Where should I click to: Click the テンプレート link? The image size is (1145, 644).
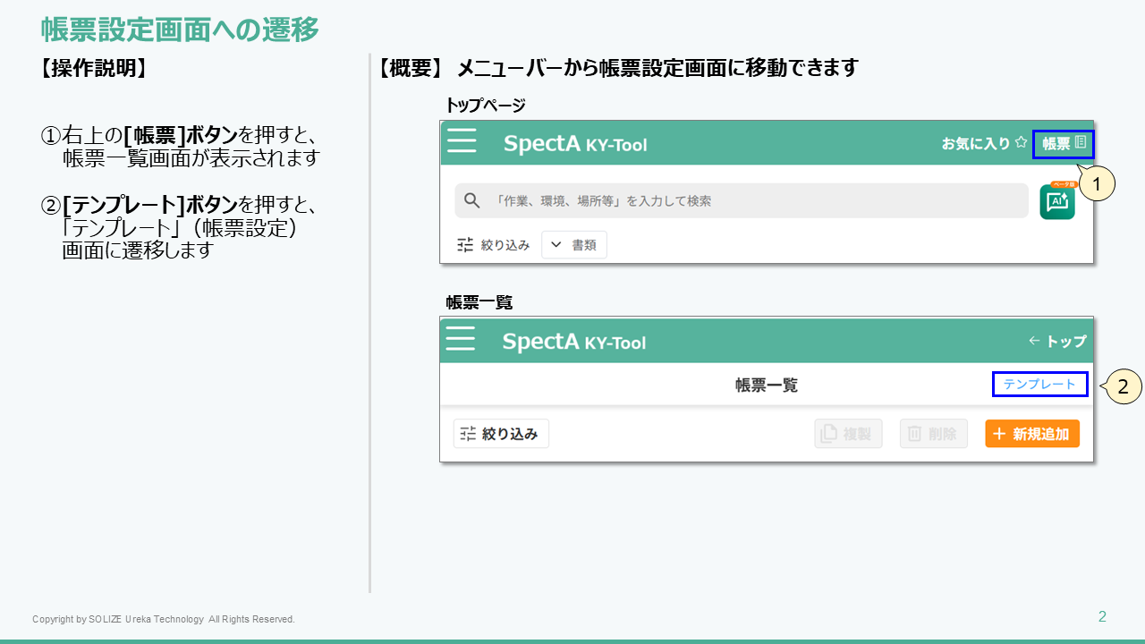tap(1039, 384)
